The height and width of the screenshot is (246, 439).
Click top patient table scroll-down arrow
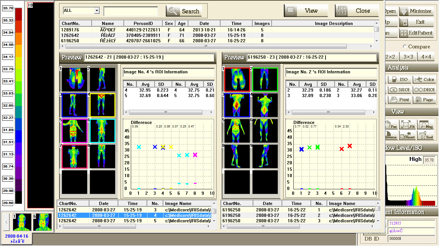[x=376, y=41]
